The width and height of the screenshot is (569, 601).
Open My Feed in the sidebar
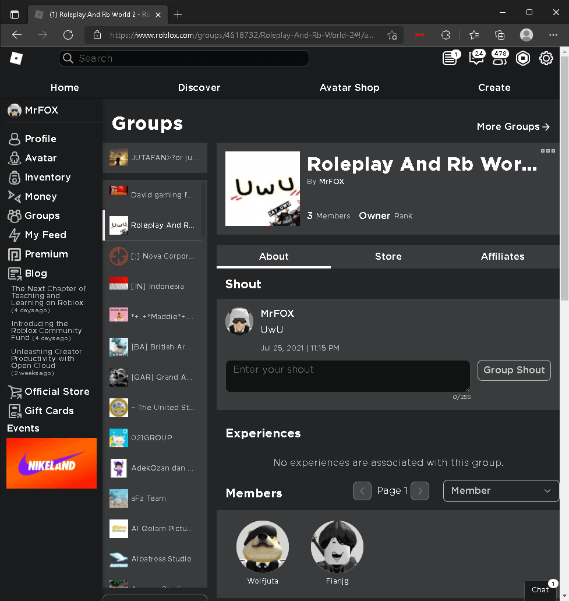pos(37,235)
